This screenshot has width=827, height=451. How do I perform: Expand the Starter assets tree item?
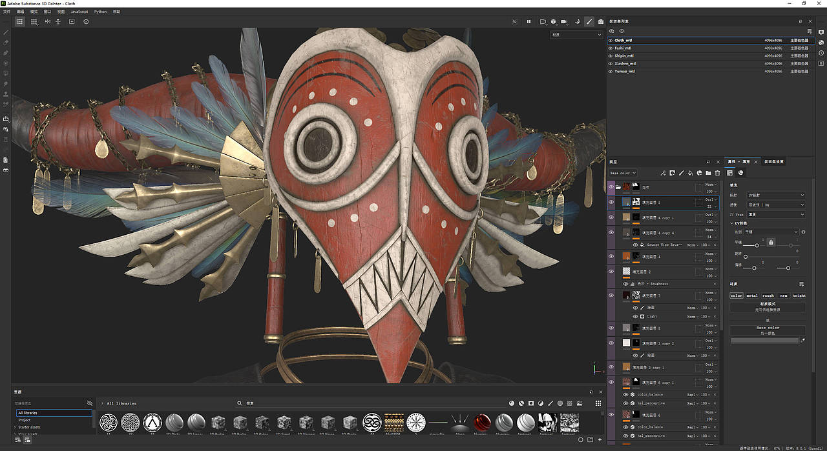15,427
